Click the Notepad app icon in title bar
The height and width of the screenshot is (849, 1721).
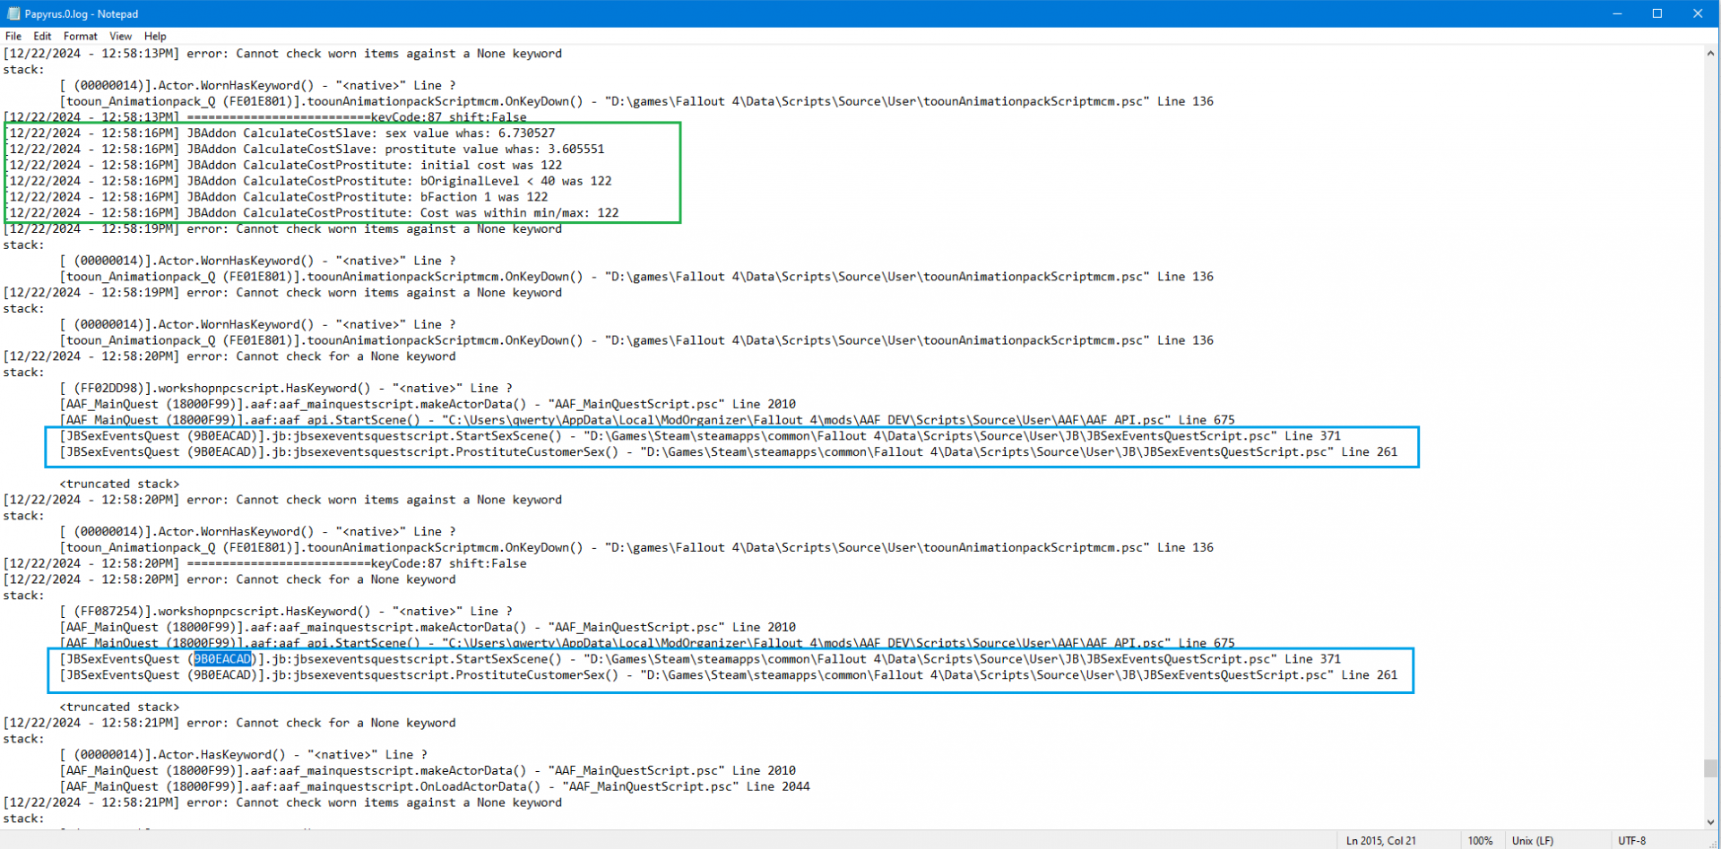tap(13, 13)
